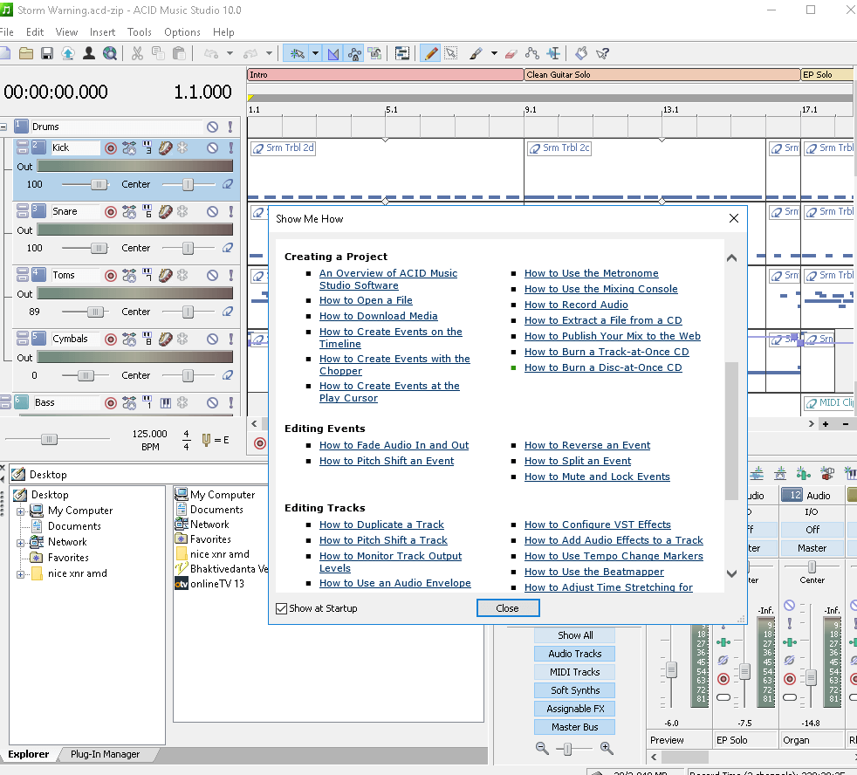Viewport: 857px width, 775px height.
Task: Click the How to Record Audio link
Action: pos(576,305)
